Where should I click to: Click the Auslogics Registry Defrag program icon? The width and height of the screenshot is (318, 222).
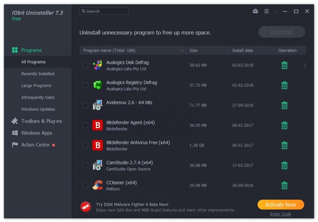pos(98,85)
